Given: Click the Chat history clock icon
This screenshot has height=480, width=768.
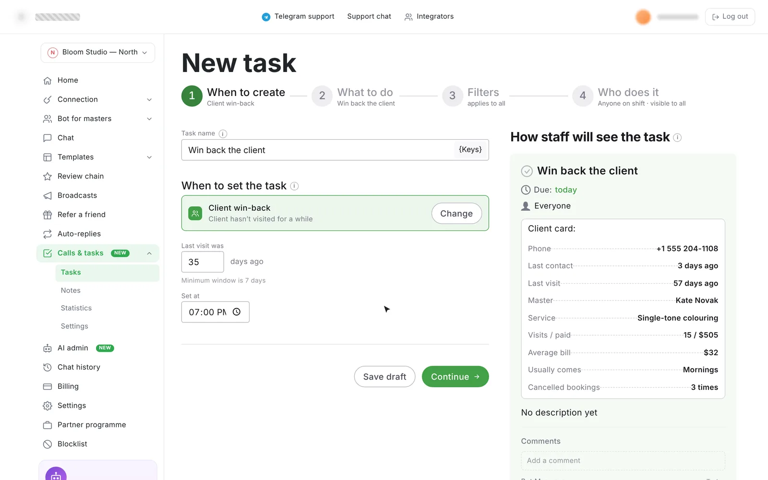Looking at the screenshot, I should tap(48, 367).
